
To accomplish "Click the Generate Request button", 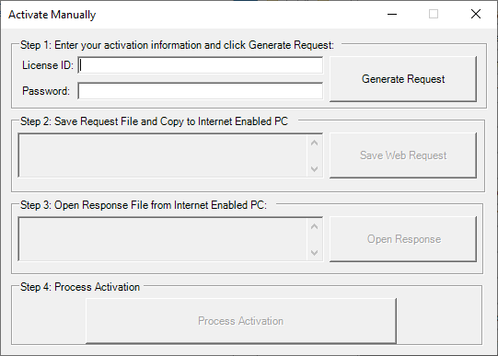I will click(x=403, y=79).
